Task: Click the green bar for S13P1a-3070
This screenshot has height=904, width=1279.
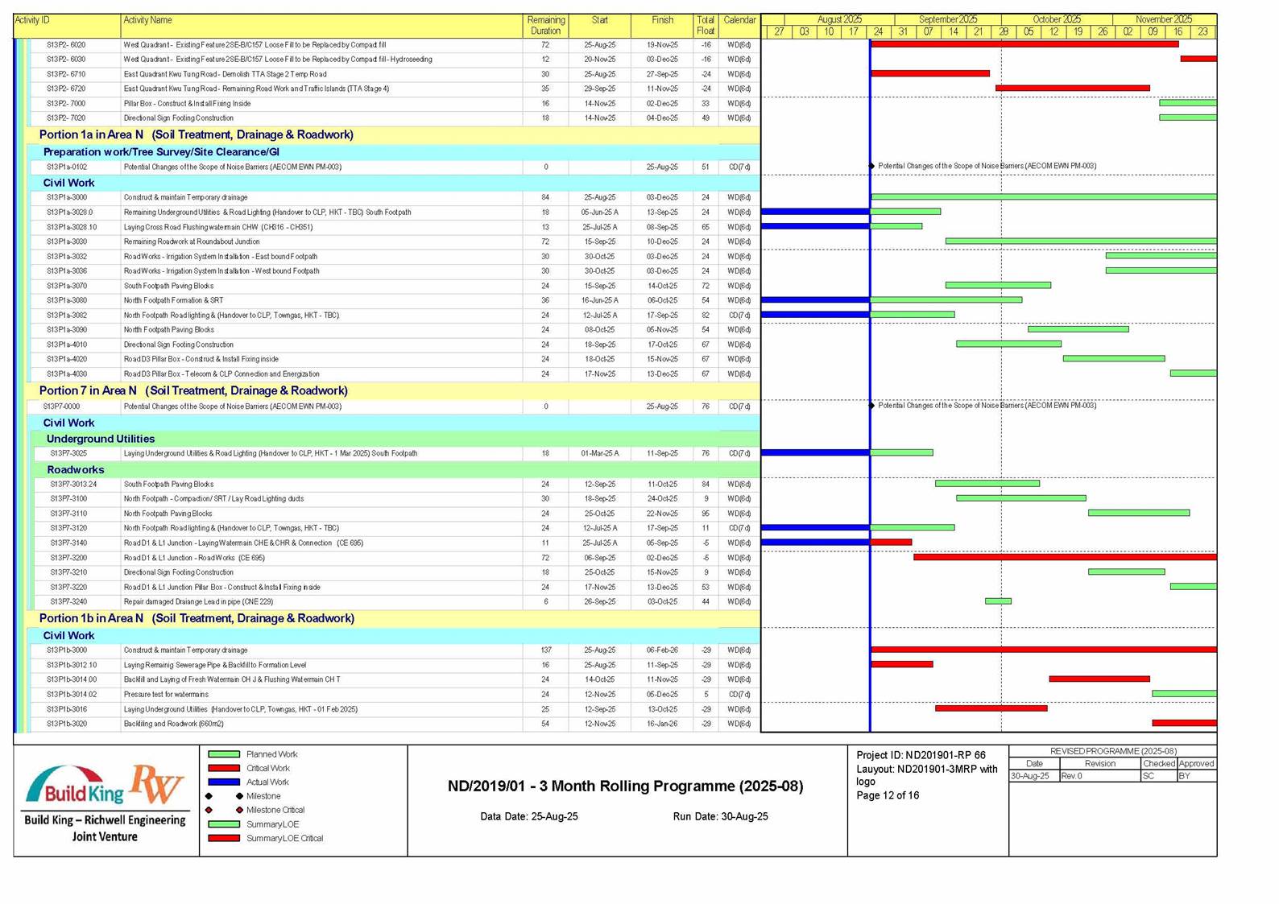Action: 998,285
